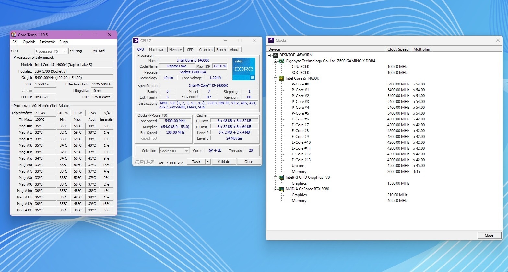Click the NVIDIA GeForce RTX 3080 card icon
Screen dimensions: 508x272
click(x=281, y=189)
